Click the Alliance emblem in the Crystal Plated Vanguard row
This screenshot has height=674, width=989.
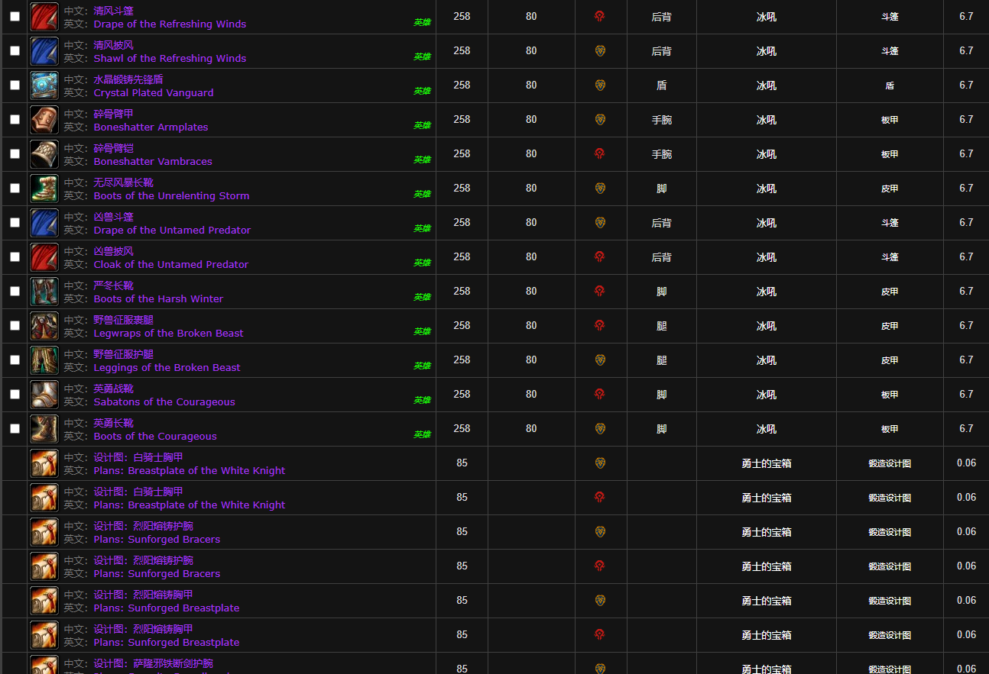click(x=600, y=85)
